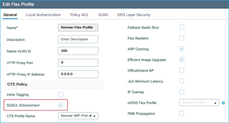Click the Name field with Kernow-Flex-Profile
The width and height of the screenshot is (229, 123).
[78, 28]
